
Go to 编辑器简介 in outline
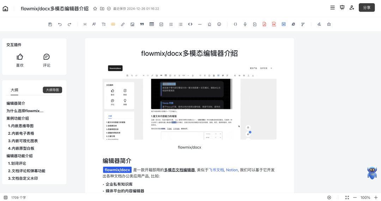(x=16, y=104)
